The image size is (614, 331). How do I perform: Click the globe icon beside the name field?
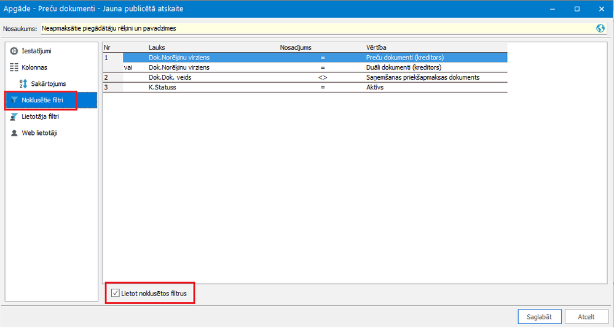point(600,28)
